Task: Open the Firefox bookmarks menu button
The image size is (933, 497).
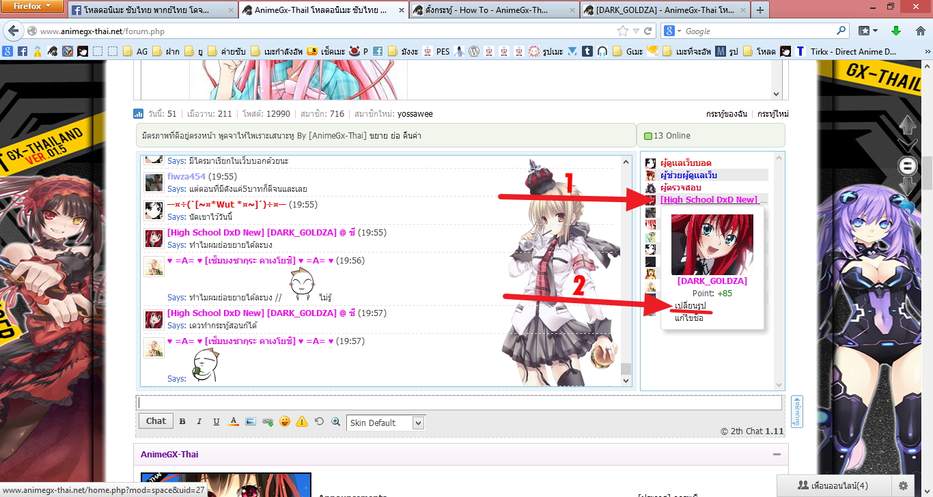Action: tap(867, 31)
